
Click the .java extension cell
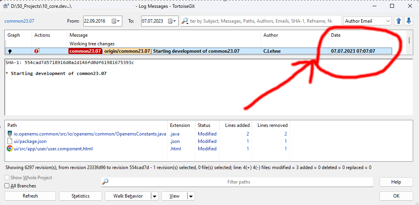[x=175, y=134]
